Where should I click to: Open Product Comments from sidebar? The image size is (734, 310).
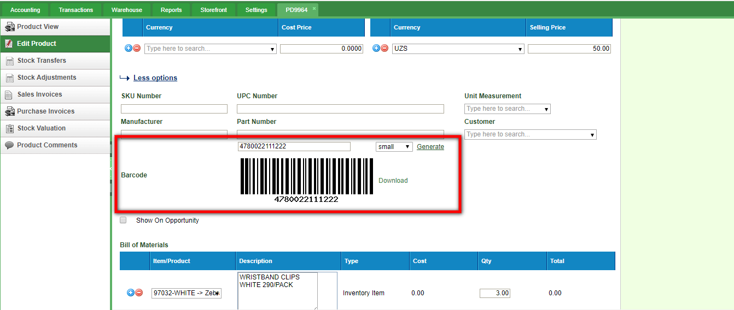[55, 145]
